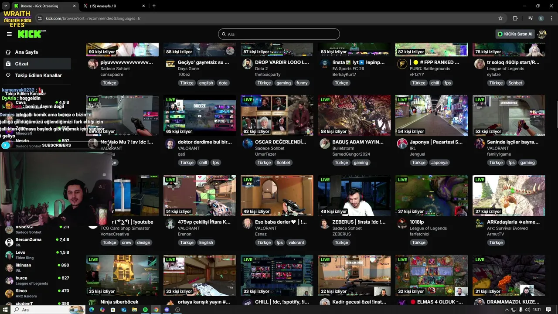Click vF1ZYY channel avatar

click(x=402, y=64)
